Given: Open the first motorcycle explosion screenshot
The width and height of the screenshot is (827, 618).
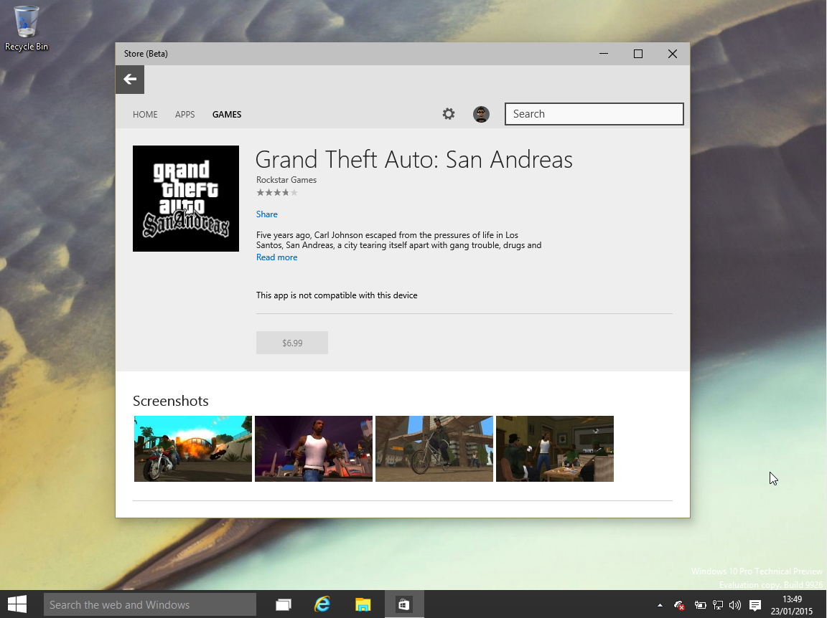Looking at the screenshot, I should (x=192, y=448).
